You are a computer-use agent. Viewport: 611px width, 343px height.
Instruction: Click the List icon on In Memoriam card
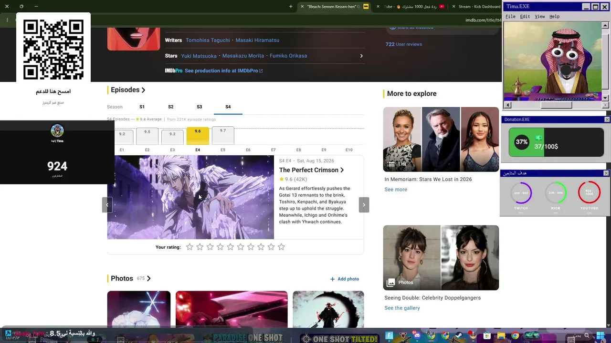pos(390,164)
